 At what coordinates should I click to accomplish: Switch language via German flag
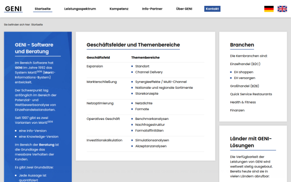[x=269, y=9]
